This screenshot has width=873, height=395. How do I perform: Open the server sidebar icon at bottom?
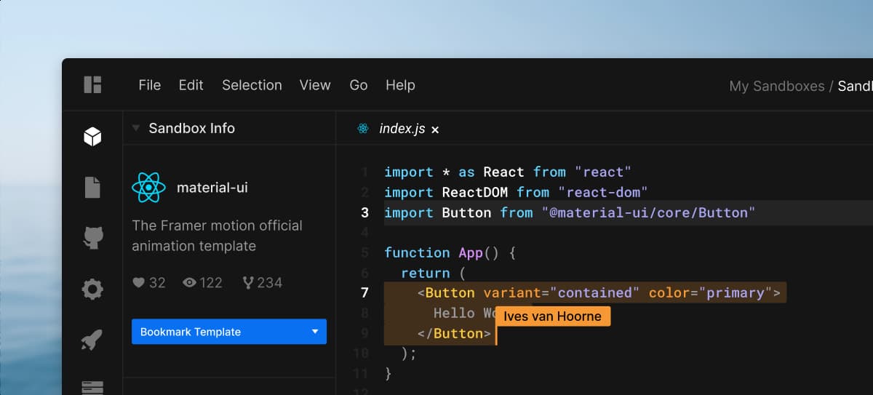92,386
